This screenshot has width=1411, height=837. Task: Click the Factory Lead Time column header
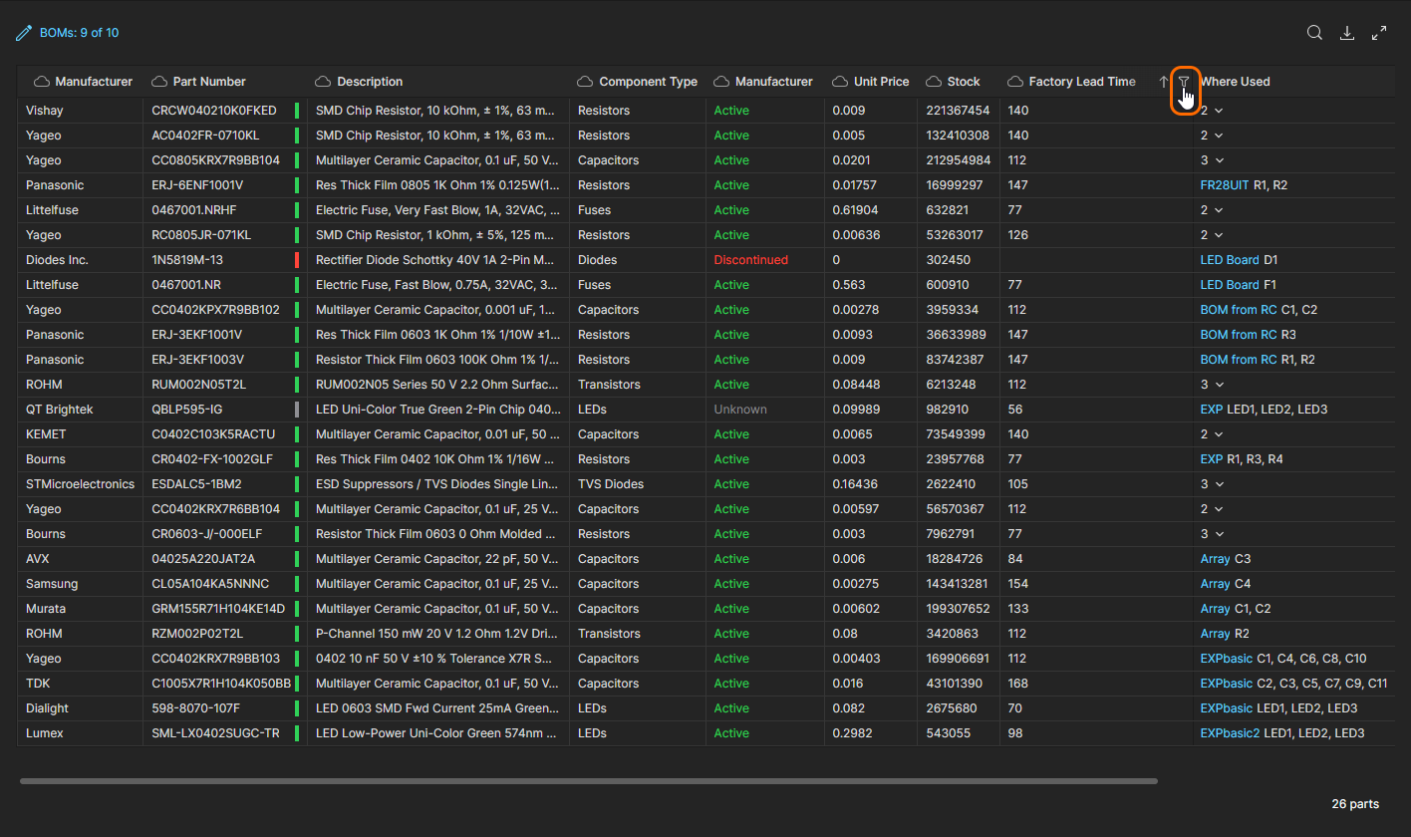[1082, 82]
